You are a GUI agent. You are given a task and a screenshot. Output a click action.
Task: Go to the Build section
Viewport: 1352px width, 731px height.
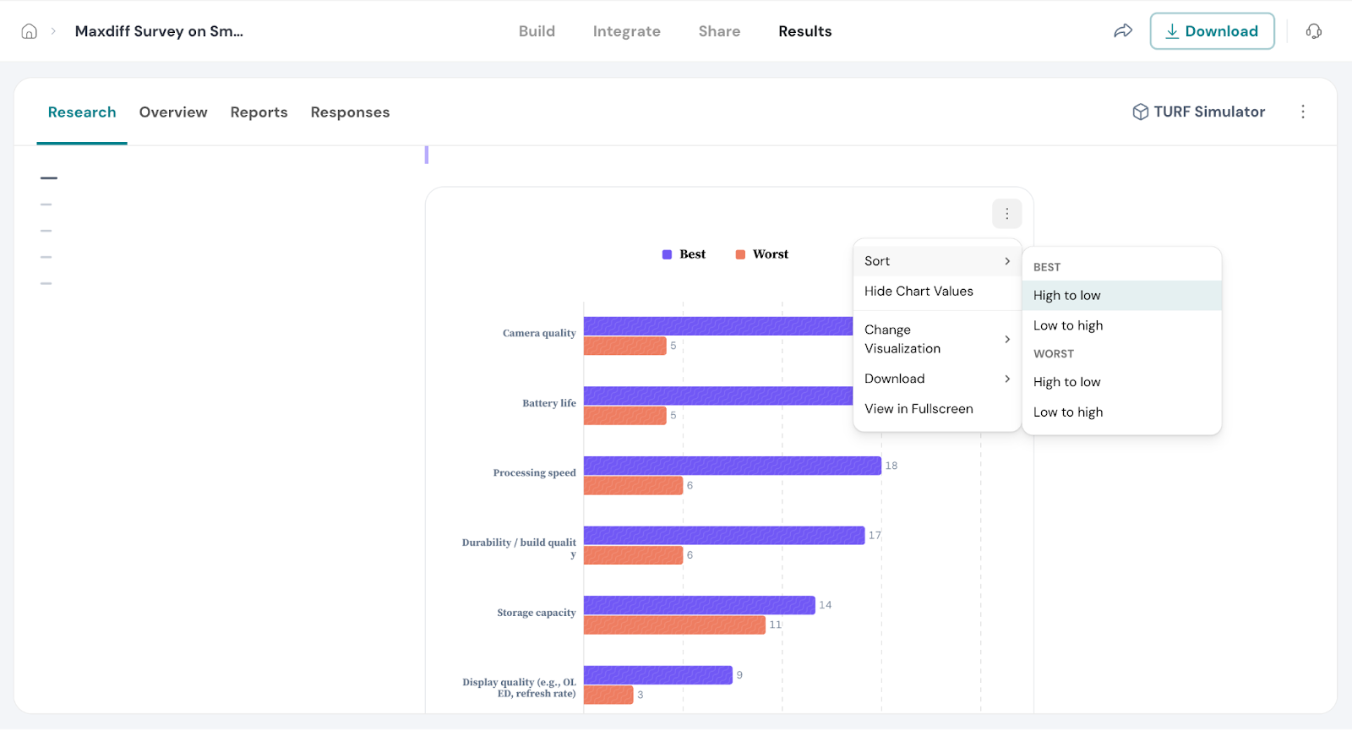pyautogui.click(x=537, y=31)
